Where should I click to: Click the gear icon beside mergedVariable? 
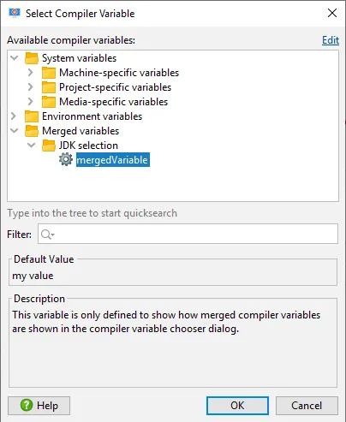(66, 159)
